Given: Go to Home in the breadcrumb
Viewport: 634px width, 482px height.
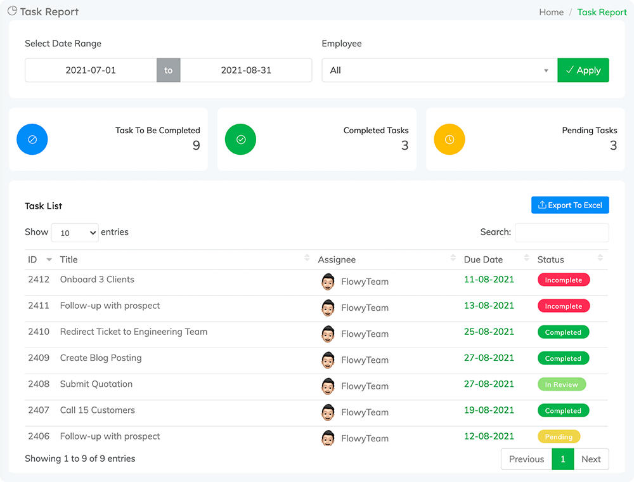Looking at the screenshot, I should 551,12.
